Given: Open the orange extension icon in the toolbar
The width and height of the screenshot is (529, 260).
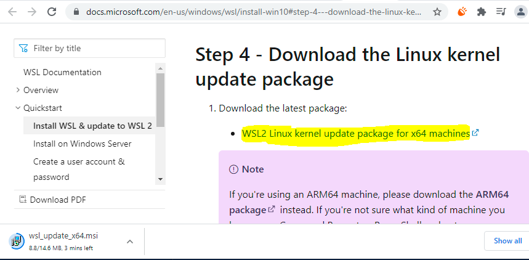Looking at the screenshot, I should click(x=462, y=12).
